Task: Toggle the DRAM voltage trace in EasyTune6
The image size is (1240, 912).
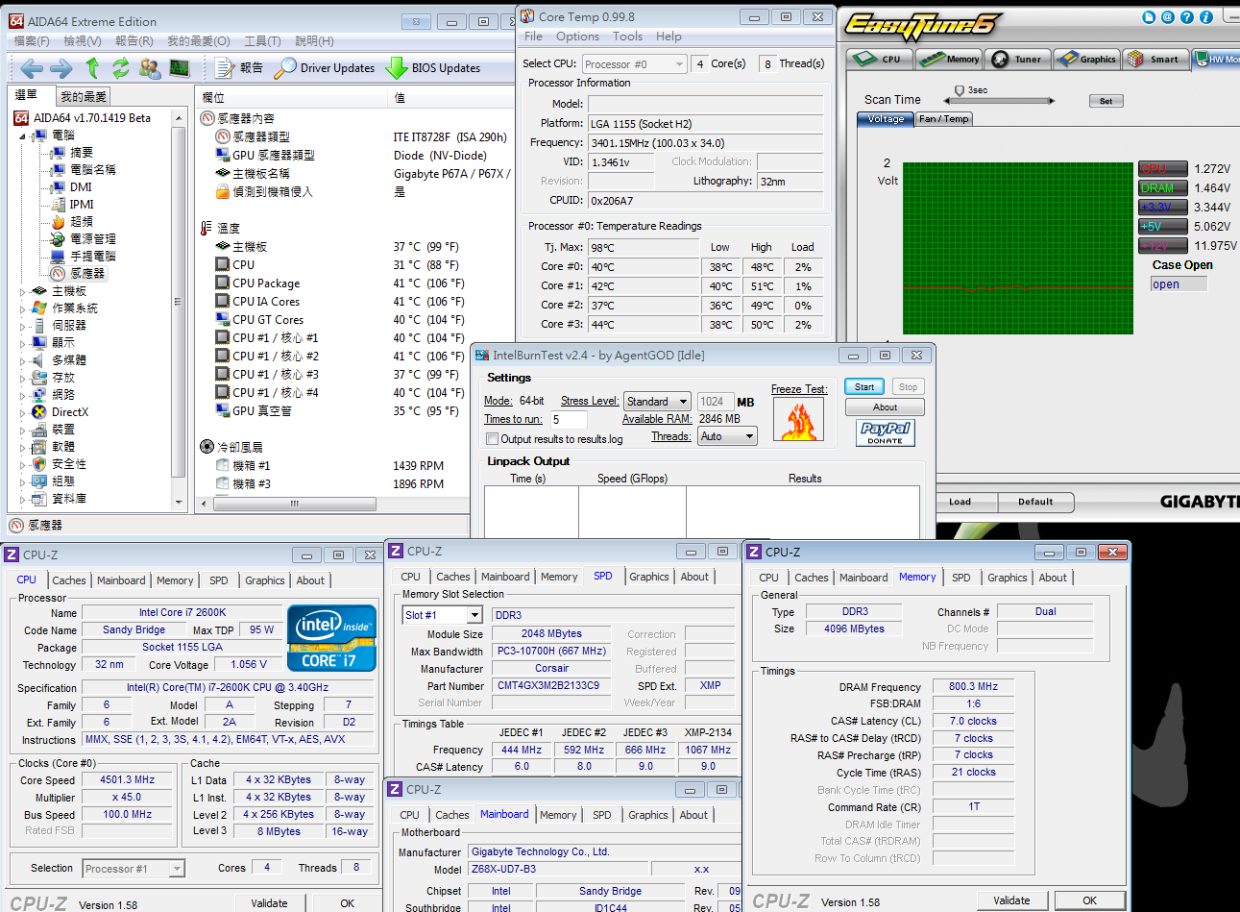Action: [1163, 187]
